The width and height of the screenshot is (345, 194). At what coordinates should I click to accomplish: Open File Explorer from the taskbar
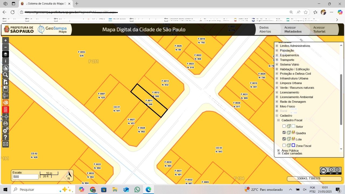115,189
